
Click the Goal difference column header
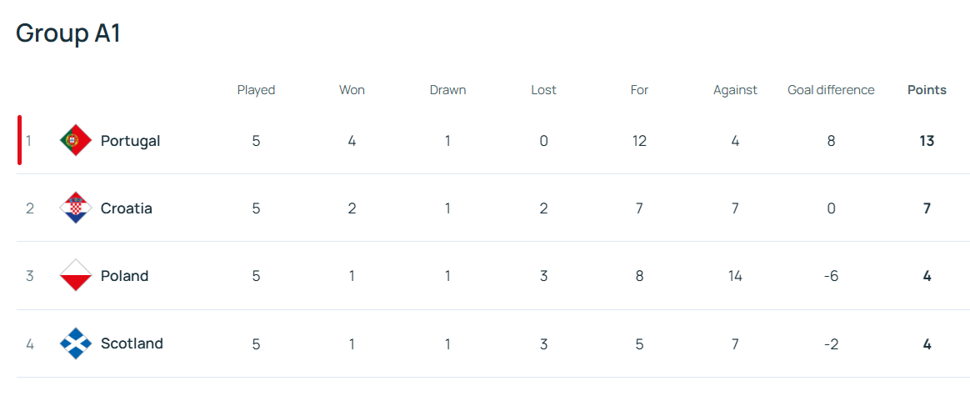pyautogui.click(x=831, y=90)
